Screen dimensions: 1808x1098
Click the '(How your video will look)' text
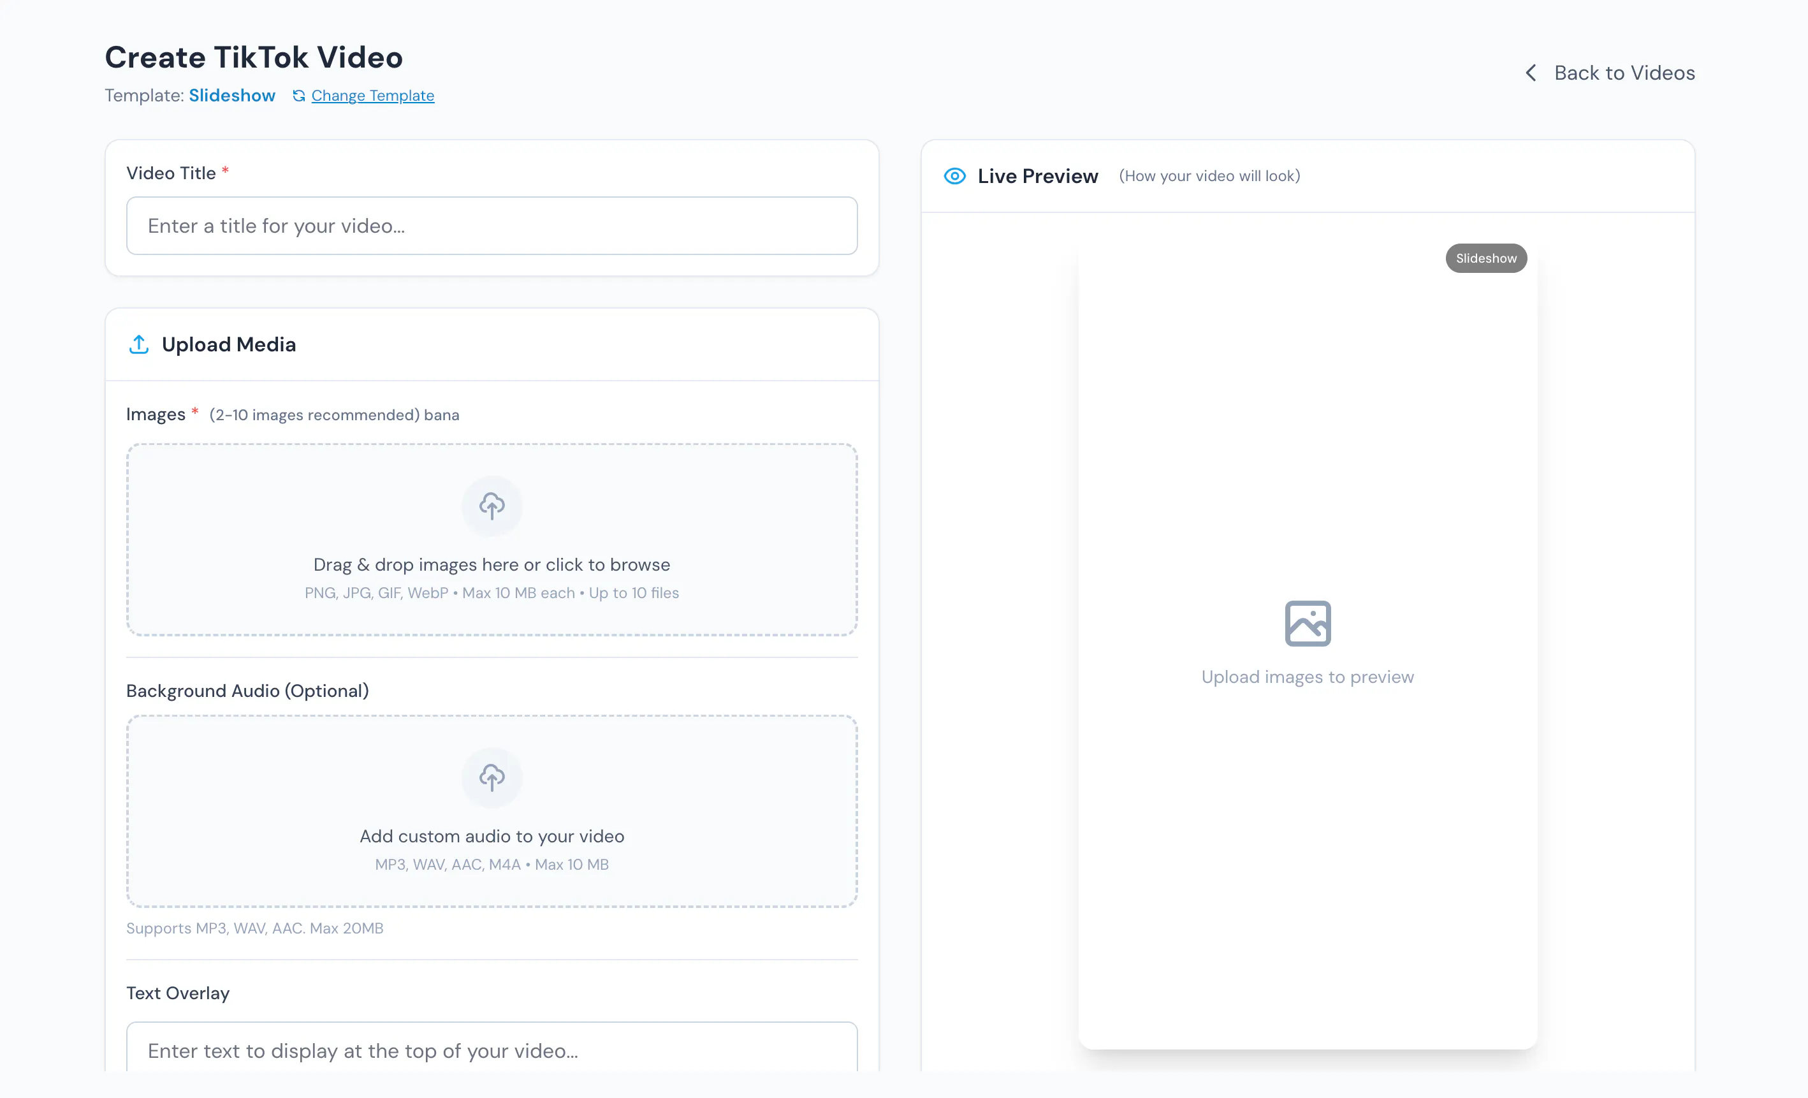tap(1209, 176)
